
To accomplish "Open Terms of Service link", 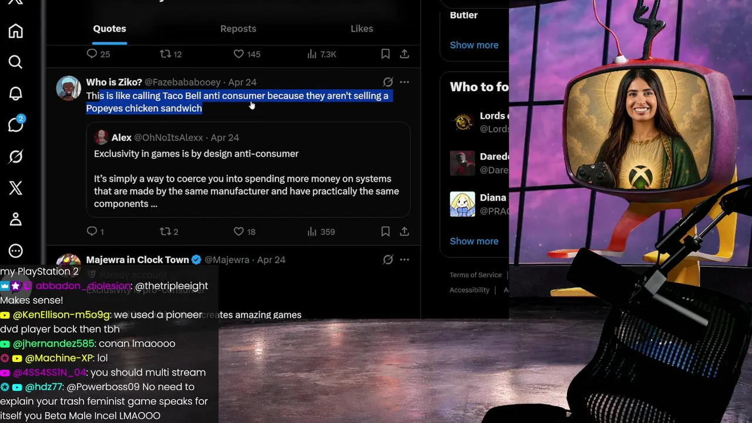I will [475, 275].
